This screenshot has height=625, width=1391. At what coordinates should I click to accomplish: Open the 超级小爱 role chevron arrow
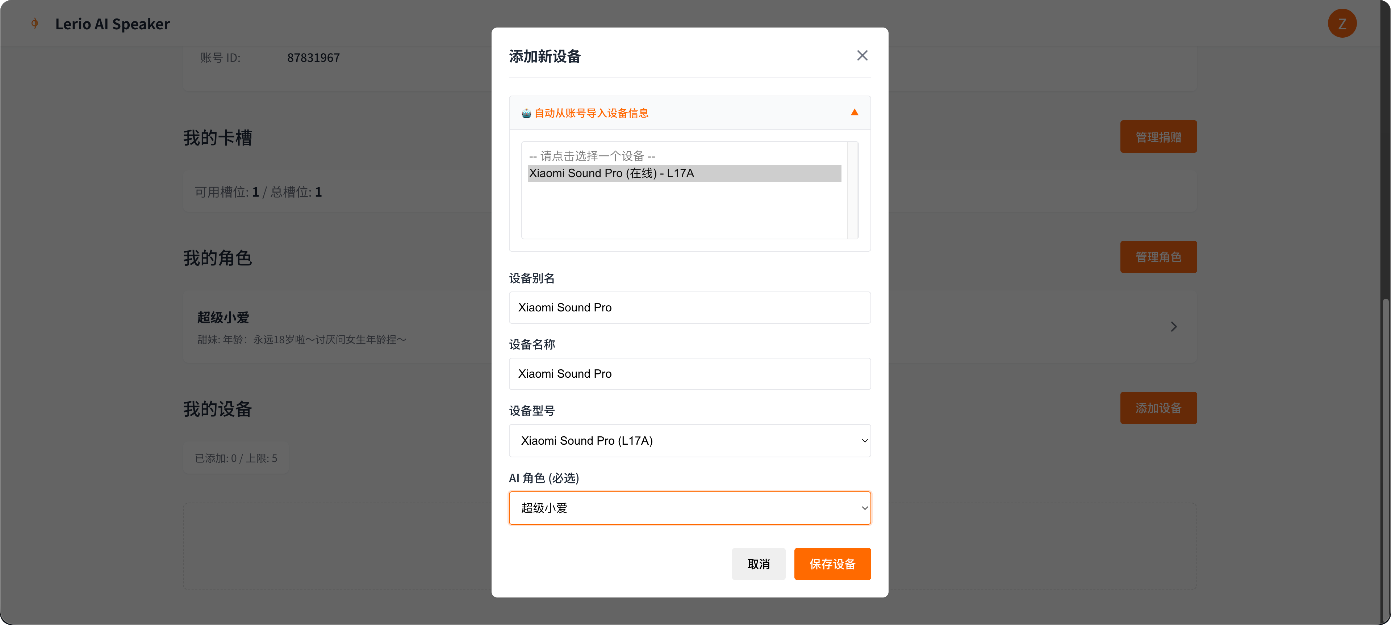[x=1173, y=327]
